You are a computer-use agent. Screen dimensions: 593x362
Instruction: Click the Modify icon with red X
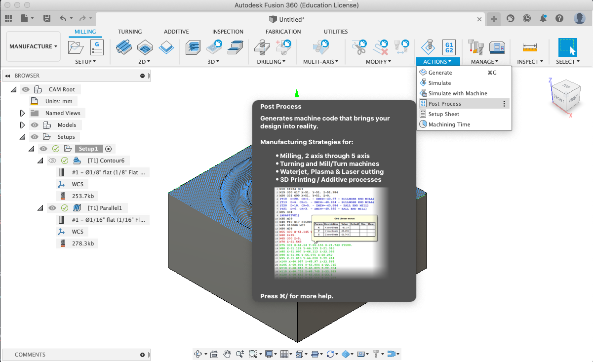381,47
